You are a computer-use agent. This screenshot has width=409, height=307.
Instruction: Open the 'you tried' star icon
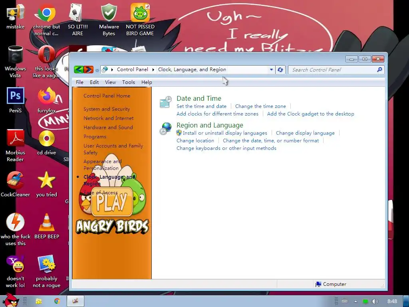pyautogui.click(x=46, y=184)
